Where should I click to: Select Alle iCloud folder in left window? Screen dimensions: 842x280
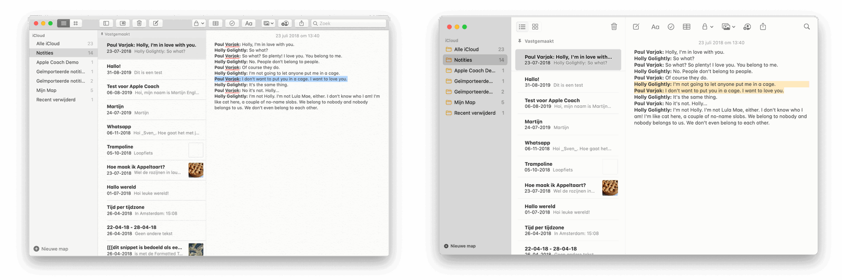[x=63, y=44]
